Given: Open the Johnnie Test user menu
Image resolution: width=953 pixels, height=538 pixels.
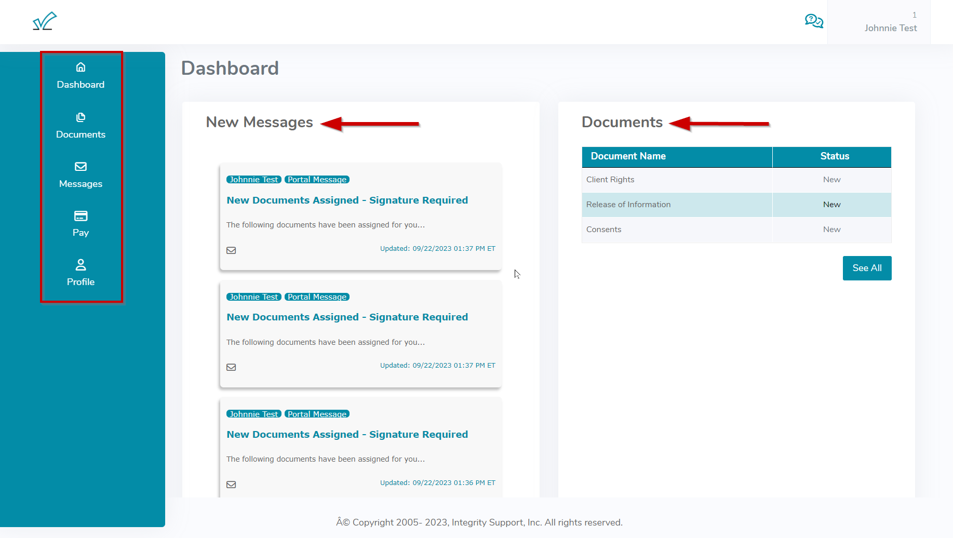Looking at the screenshot, I should 890,28.
